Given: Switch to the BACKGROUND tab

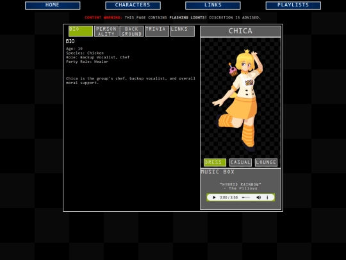Looking at the screenshot, I should click(x=131, y=31).
